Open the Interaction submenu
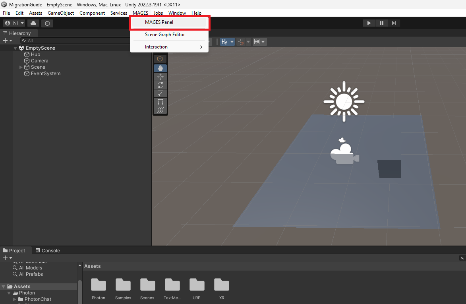 point(169,47)
